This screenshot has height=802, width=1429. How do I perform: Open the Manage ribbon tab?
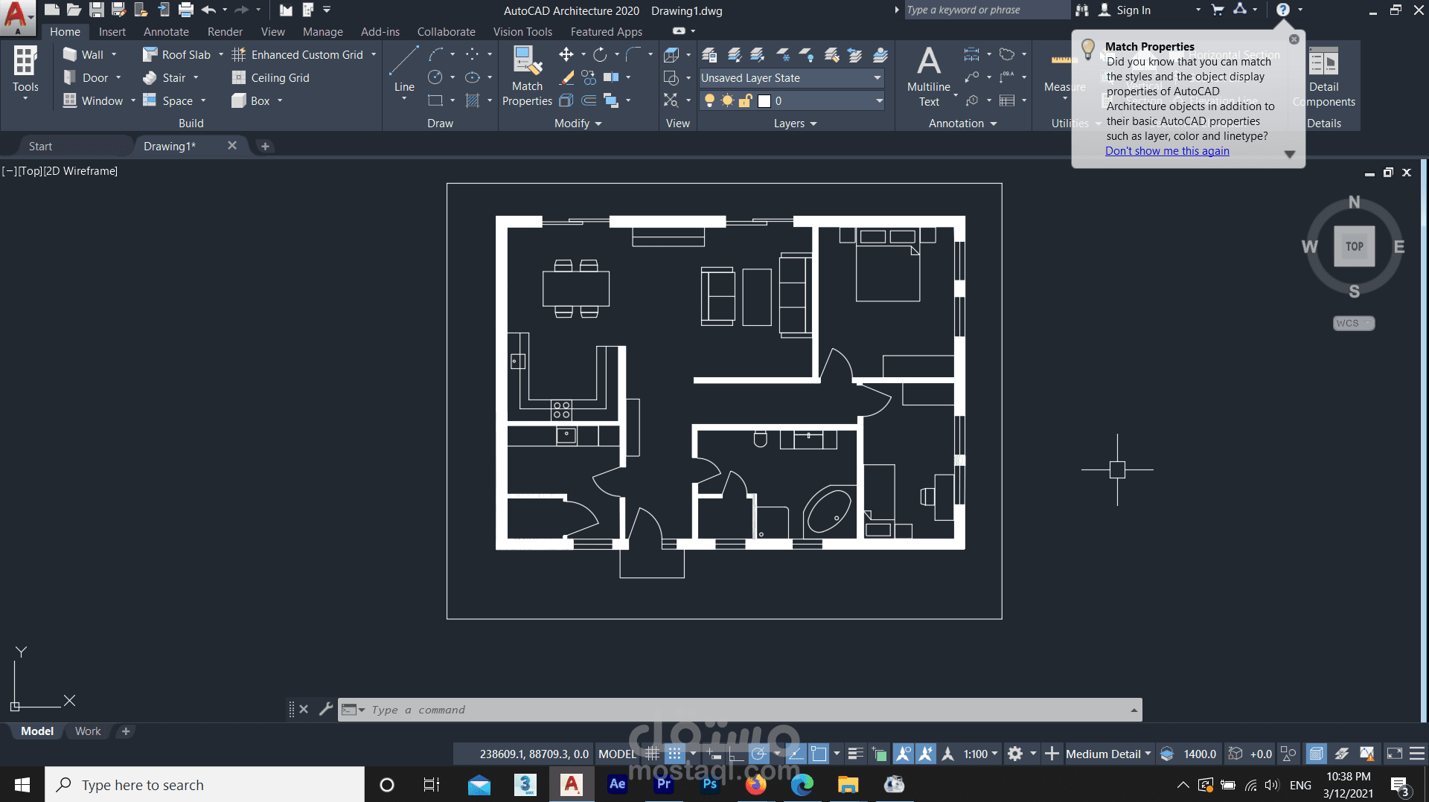pos(322,32)
